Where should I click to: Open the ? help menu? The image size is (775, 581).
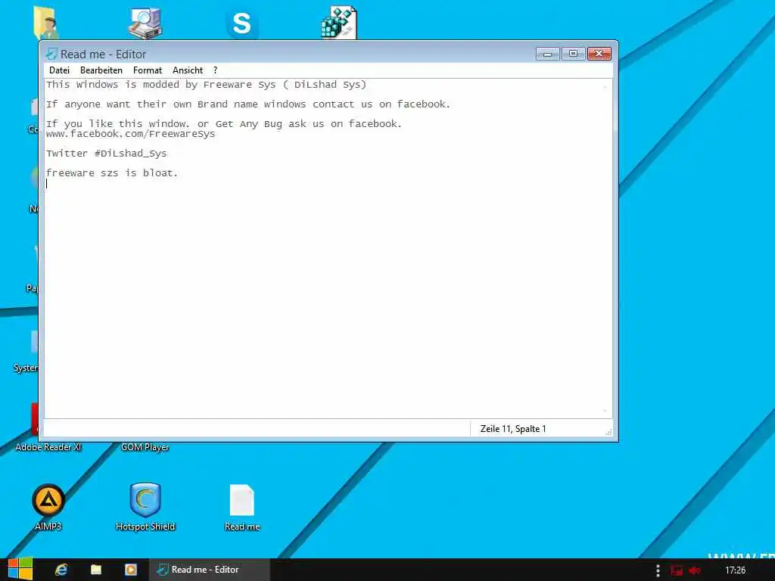click(215, 70)
